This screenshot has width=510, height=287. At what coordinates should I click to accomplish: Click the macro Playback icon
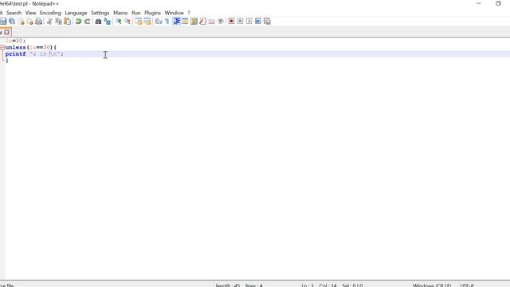point(249,22)
